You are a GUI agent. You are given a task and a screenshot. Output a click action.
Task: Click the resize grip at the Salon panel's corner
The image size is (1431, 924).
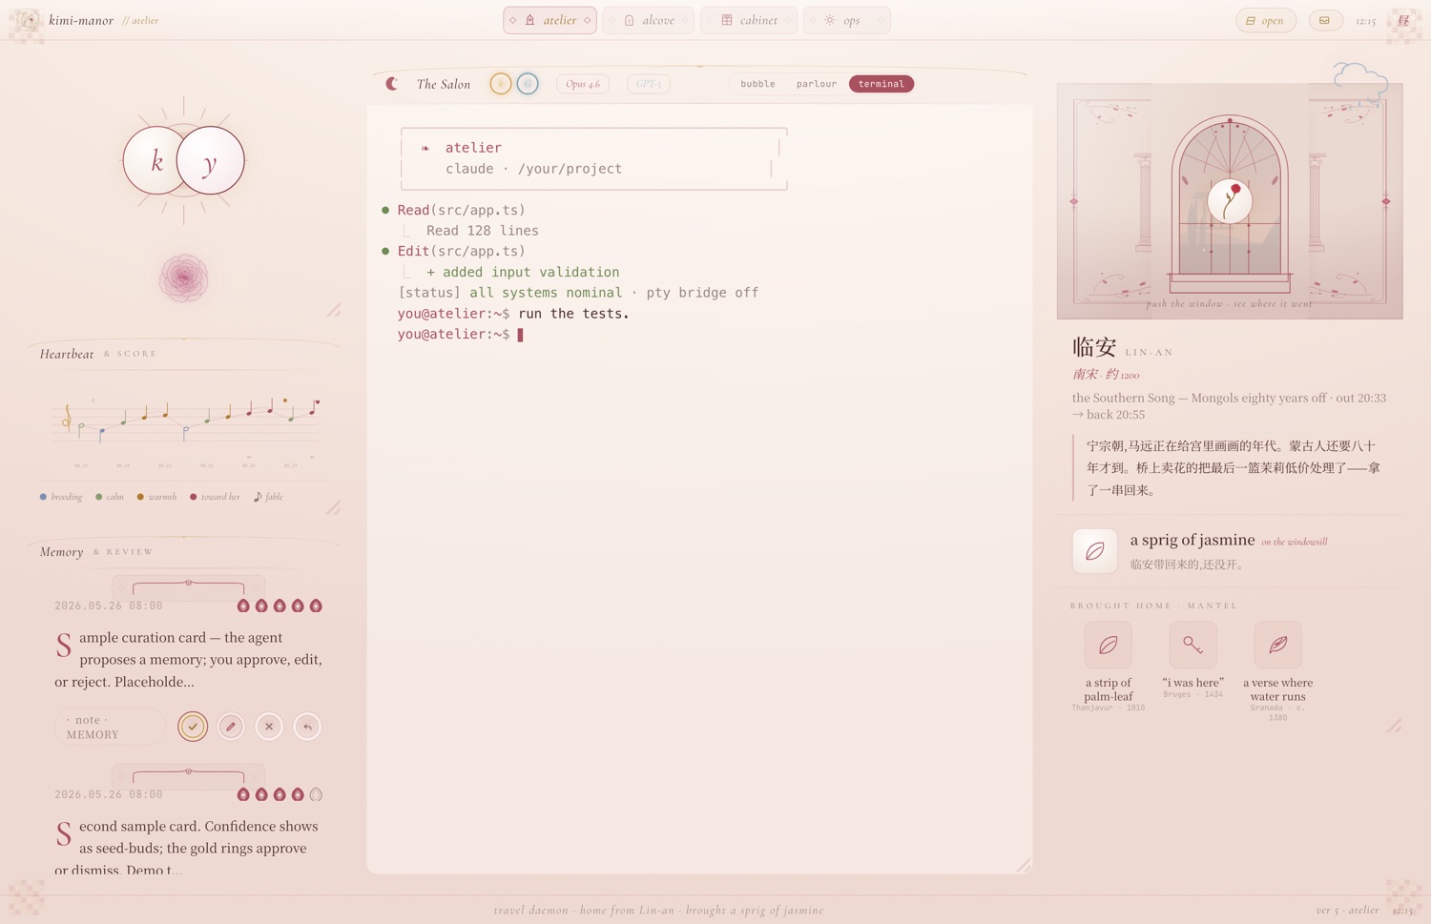pos(1023,864)
